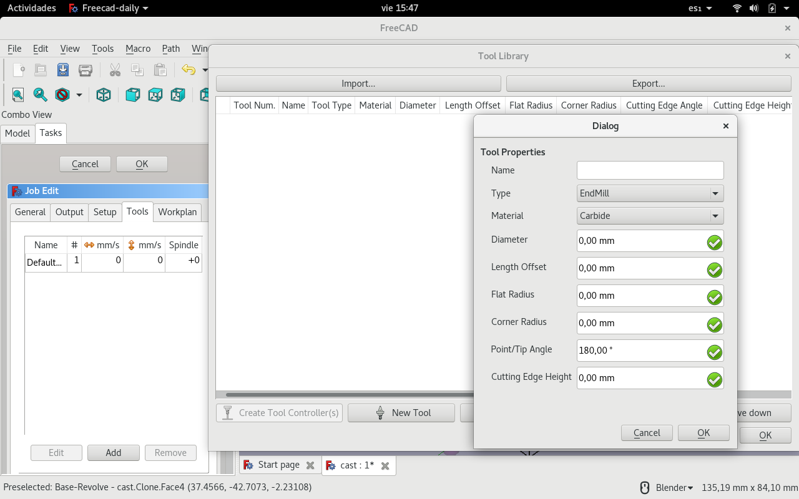The width and height of the screenshot is (799, 499).
Task: Open the Freecad-daily application menu
Action: tap(108, 8)
